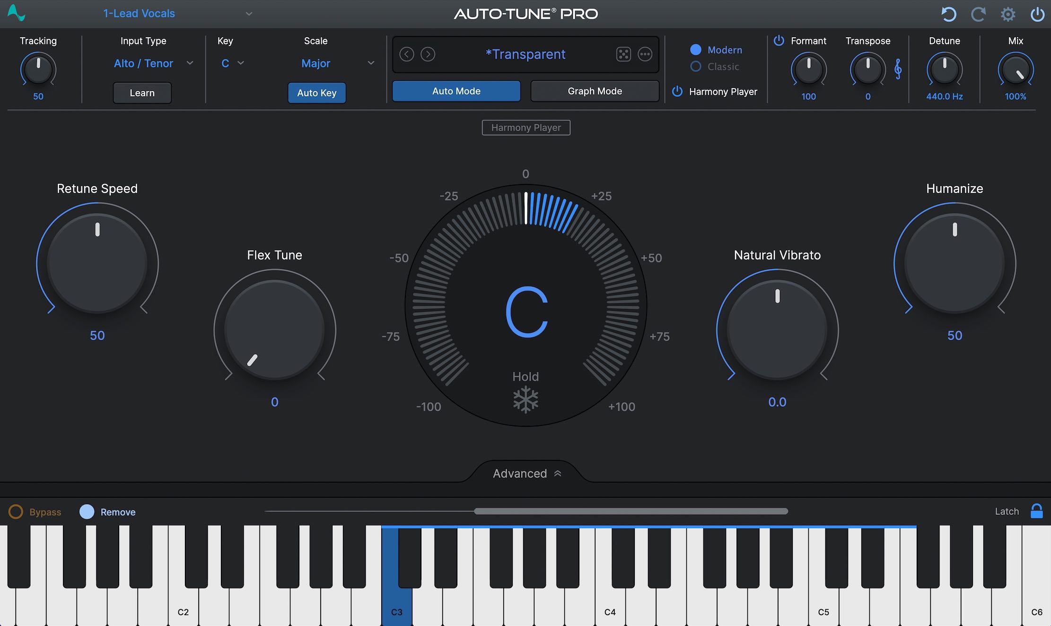This screenshot has height=626, width=1051.
Task: Click the Hold snowflake icon
Action: click(525, 400)
